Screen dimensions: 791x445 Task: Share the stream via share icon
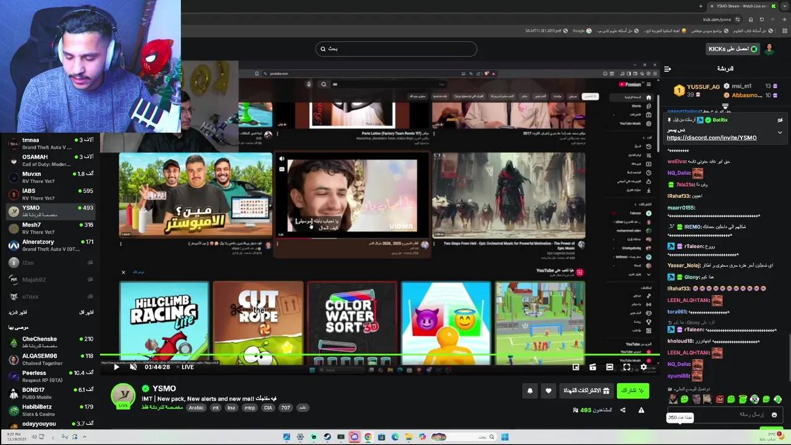[x=622, y=410]
